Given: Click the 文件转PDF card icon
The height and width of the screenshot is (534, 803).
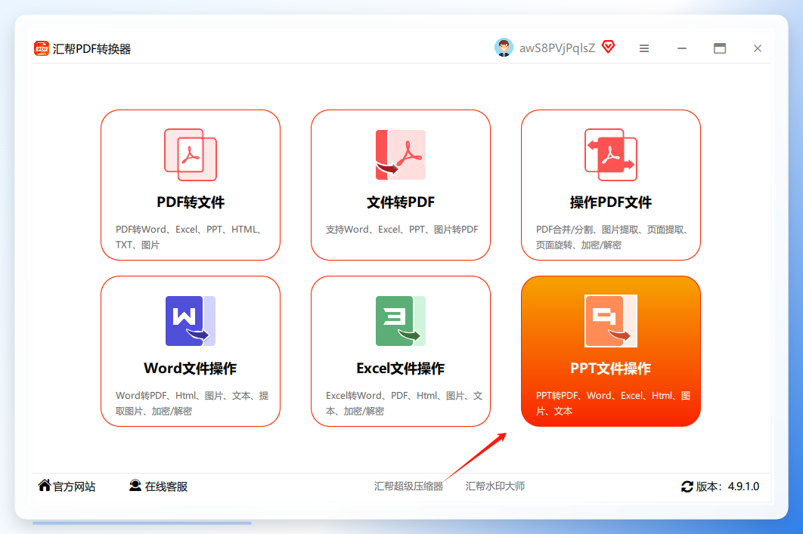Looking at the screenshot, I should coord(401,155).
